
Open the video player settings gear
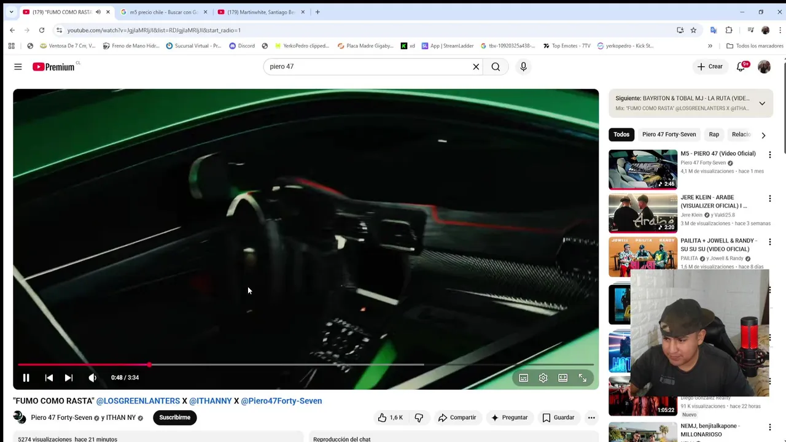[543, 378]
